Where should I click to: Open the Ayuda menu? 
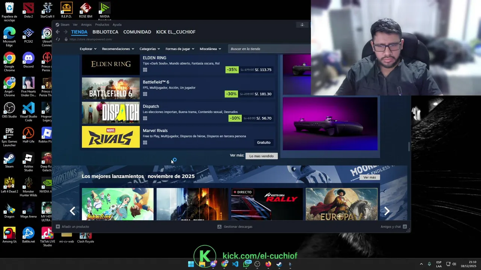tap(117, 25)
